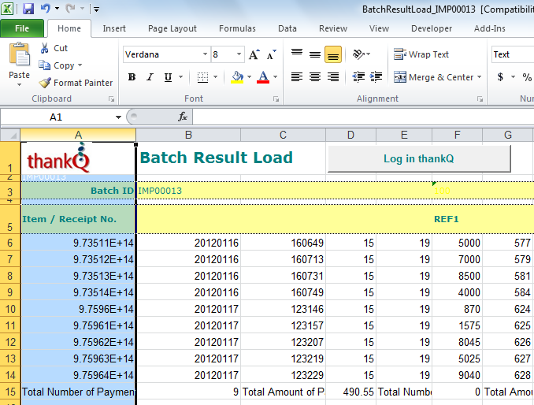Click the Undo arrow icon
Screen dimensions: 534x405
[46, 8]
